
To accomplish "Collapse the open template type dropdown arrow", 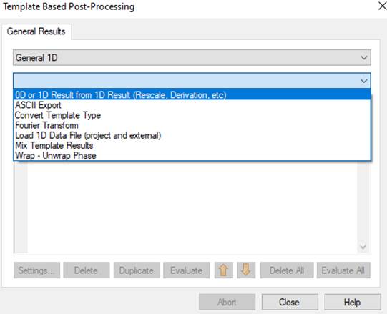I will (x=364, y=81).
